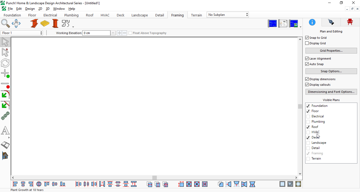
Task: Turn off Display dimensions
Action: [x=307, y=79]
